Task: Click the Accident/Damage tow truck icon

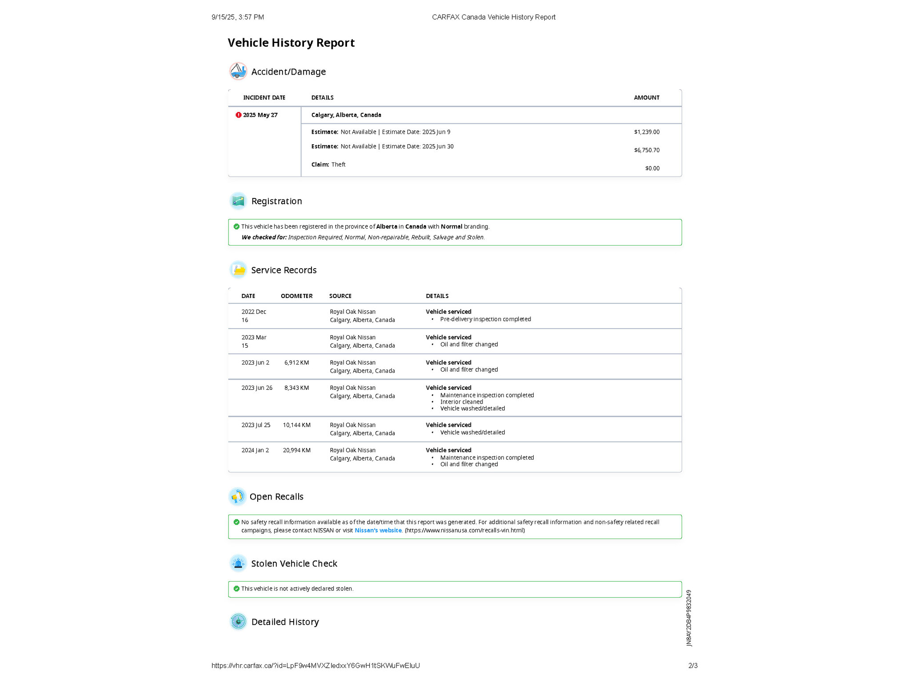Action: click(238, 71)
